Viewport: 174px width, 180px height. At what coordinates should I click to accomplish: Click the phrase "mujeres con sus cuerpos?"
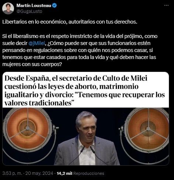(x=32, y=65)
